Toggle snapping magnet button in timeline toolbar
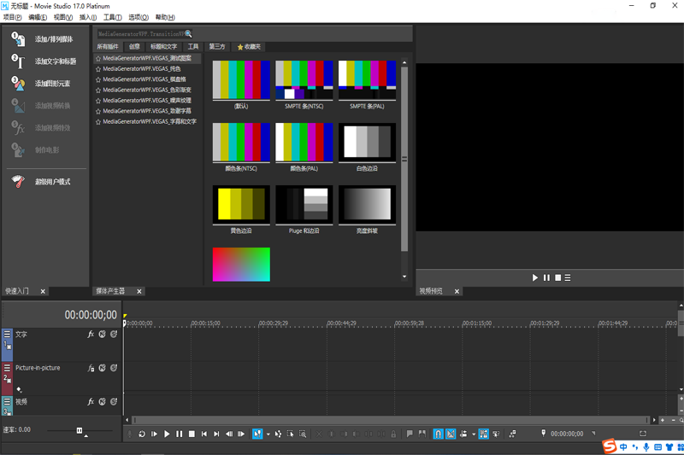Viewport: 684px width, 455px height. coord(438,434)
